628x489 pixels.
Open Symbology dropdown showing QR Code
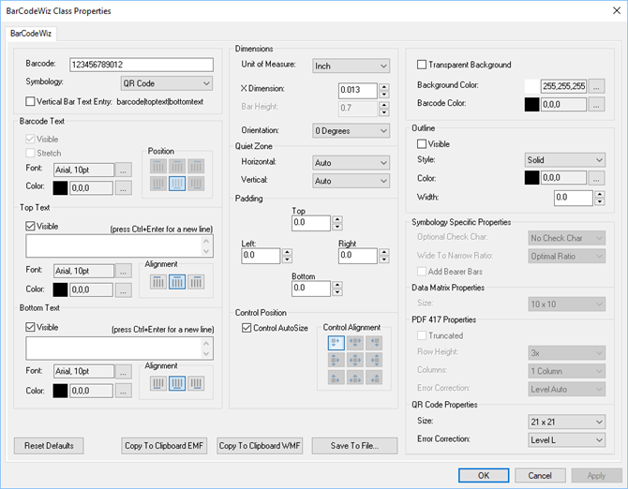coord(167,83)
